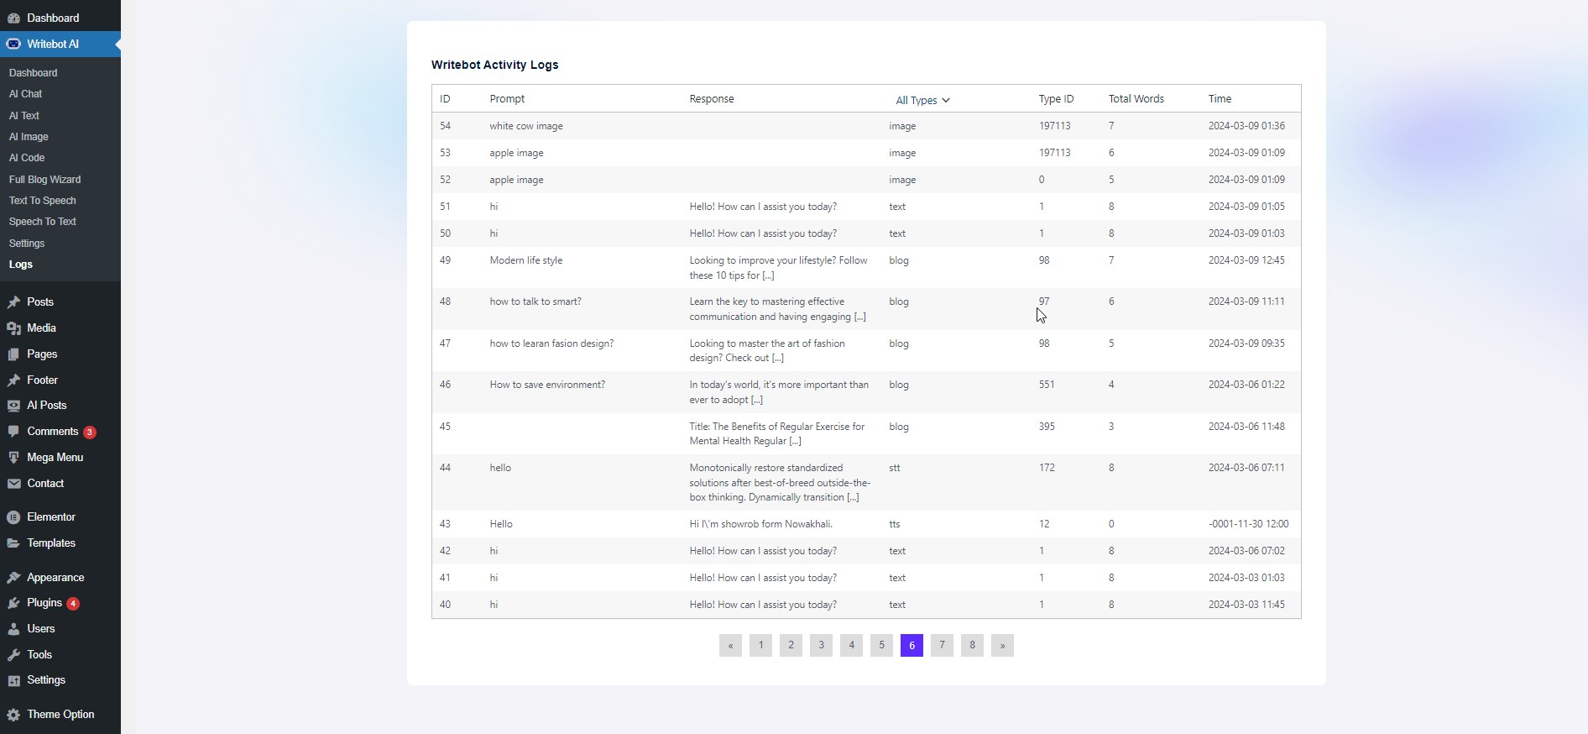
Task: Open Writebot Settings submenu item
Action: pos(27,244)
